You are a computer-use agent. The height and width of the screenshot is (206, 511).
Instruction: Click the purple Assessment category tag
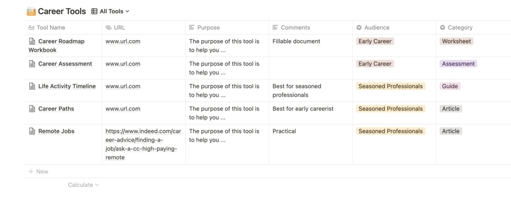458,64
